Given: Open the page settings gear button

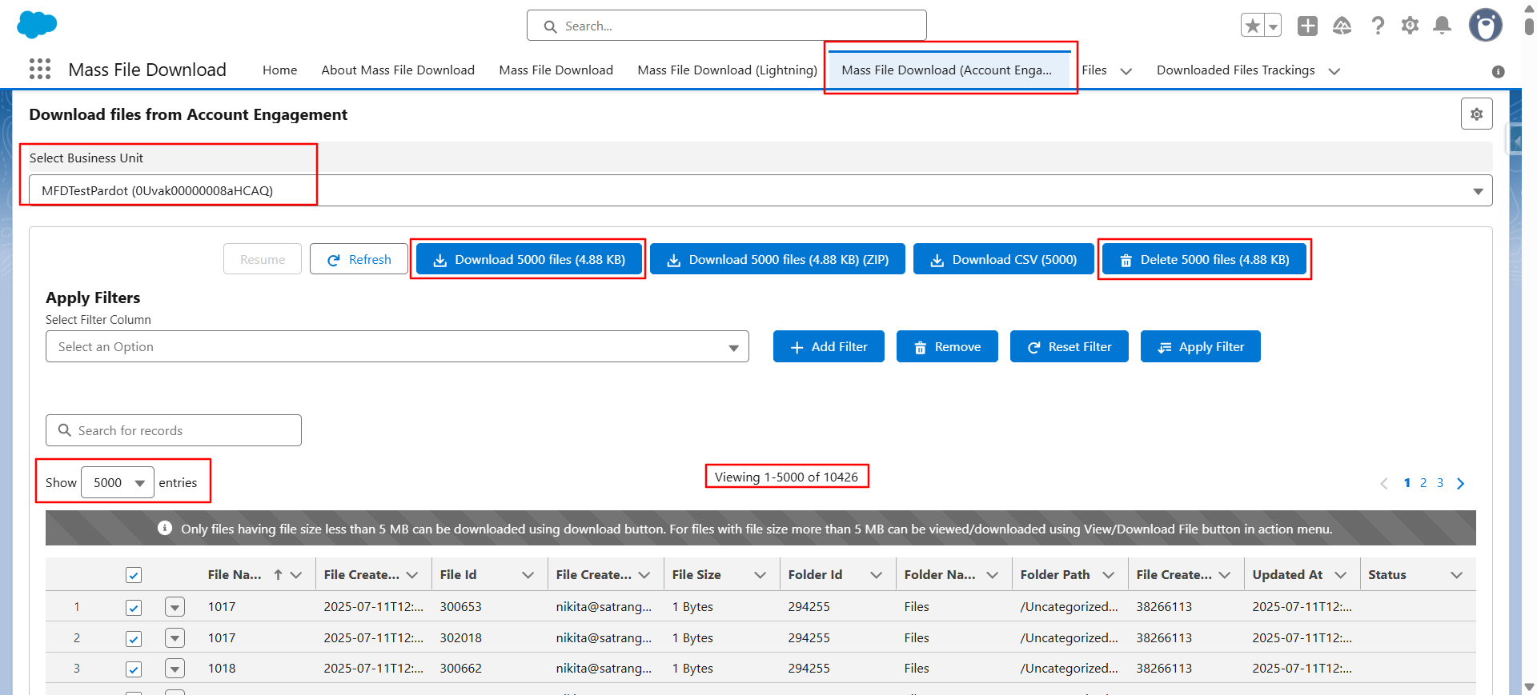Looking at the screenshot, I should pyautogui.click(x=1476, y=114).
